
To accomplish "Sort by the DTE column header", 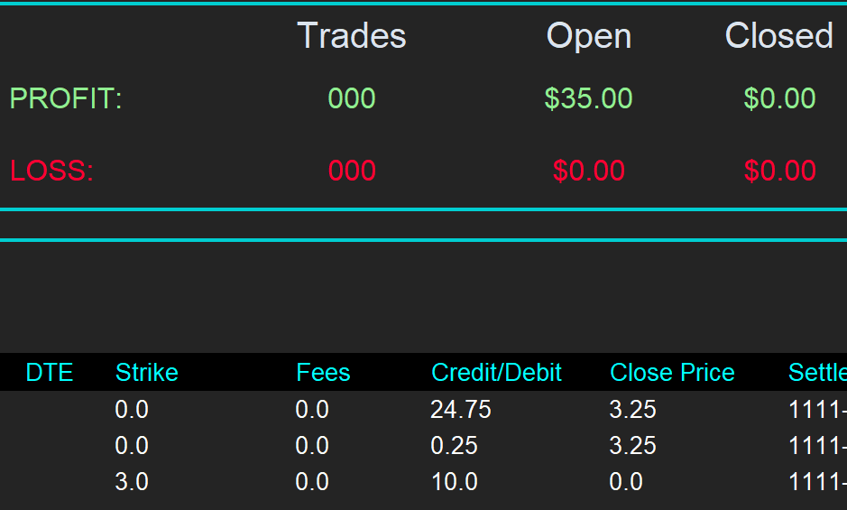I will point(50,373).
